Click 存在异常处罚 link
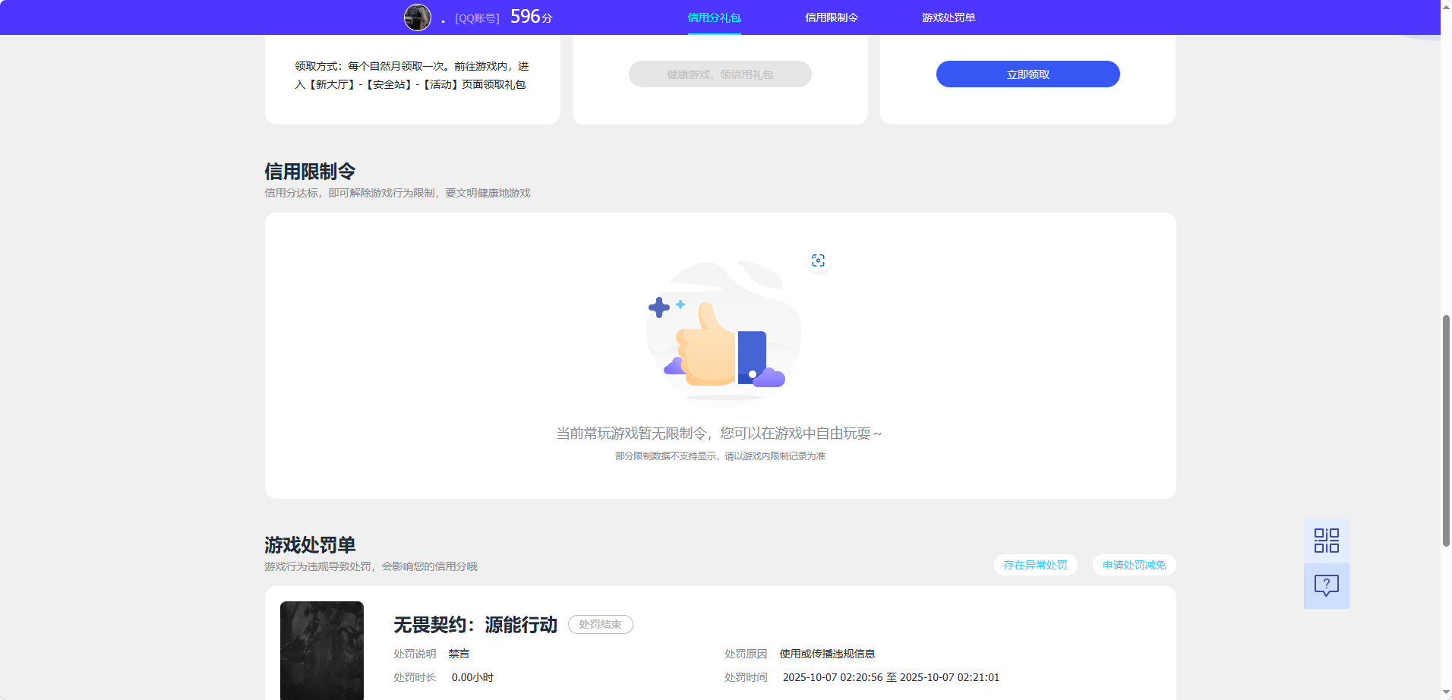Viewport: 1452px width, 700px height. coord(1035,565)
